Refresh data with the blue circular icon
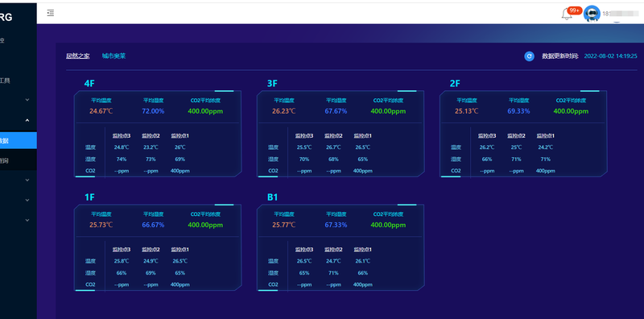The width and height of the screenshot is (644, 319). click(529, 56)
